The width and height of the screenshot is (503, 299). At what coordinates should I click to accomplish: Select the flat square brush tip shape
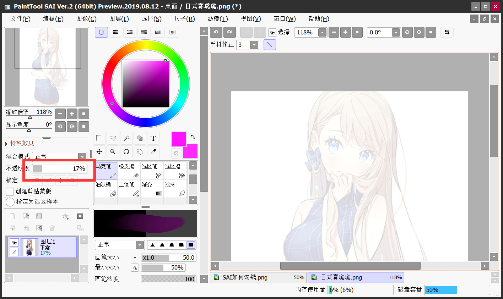tap(191, 245)
